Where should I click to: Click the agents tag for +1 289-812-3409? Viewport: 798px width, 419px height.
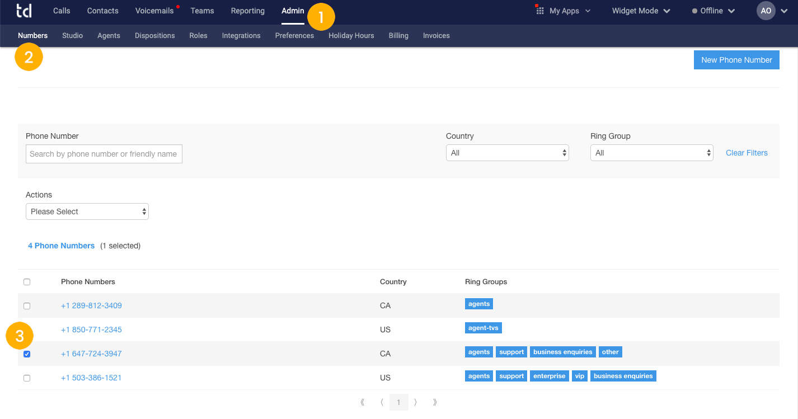[479, 304]
